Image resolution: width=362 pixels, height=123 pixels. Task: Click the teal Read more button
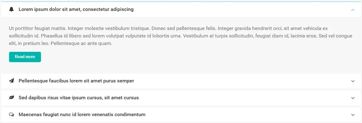click(25, 57)
